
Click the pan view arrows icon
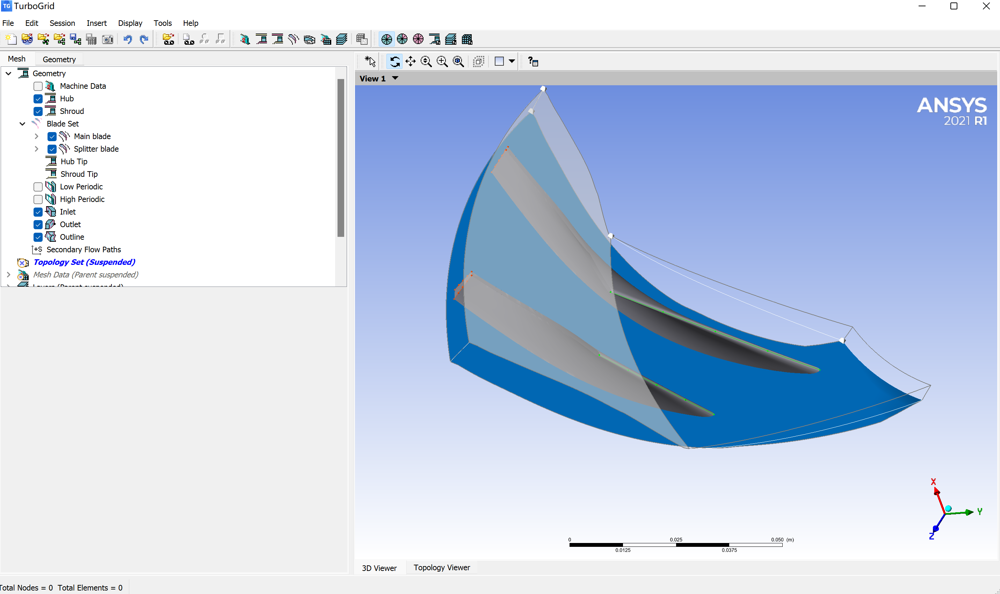click(x=411, y=61)
